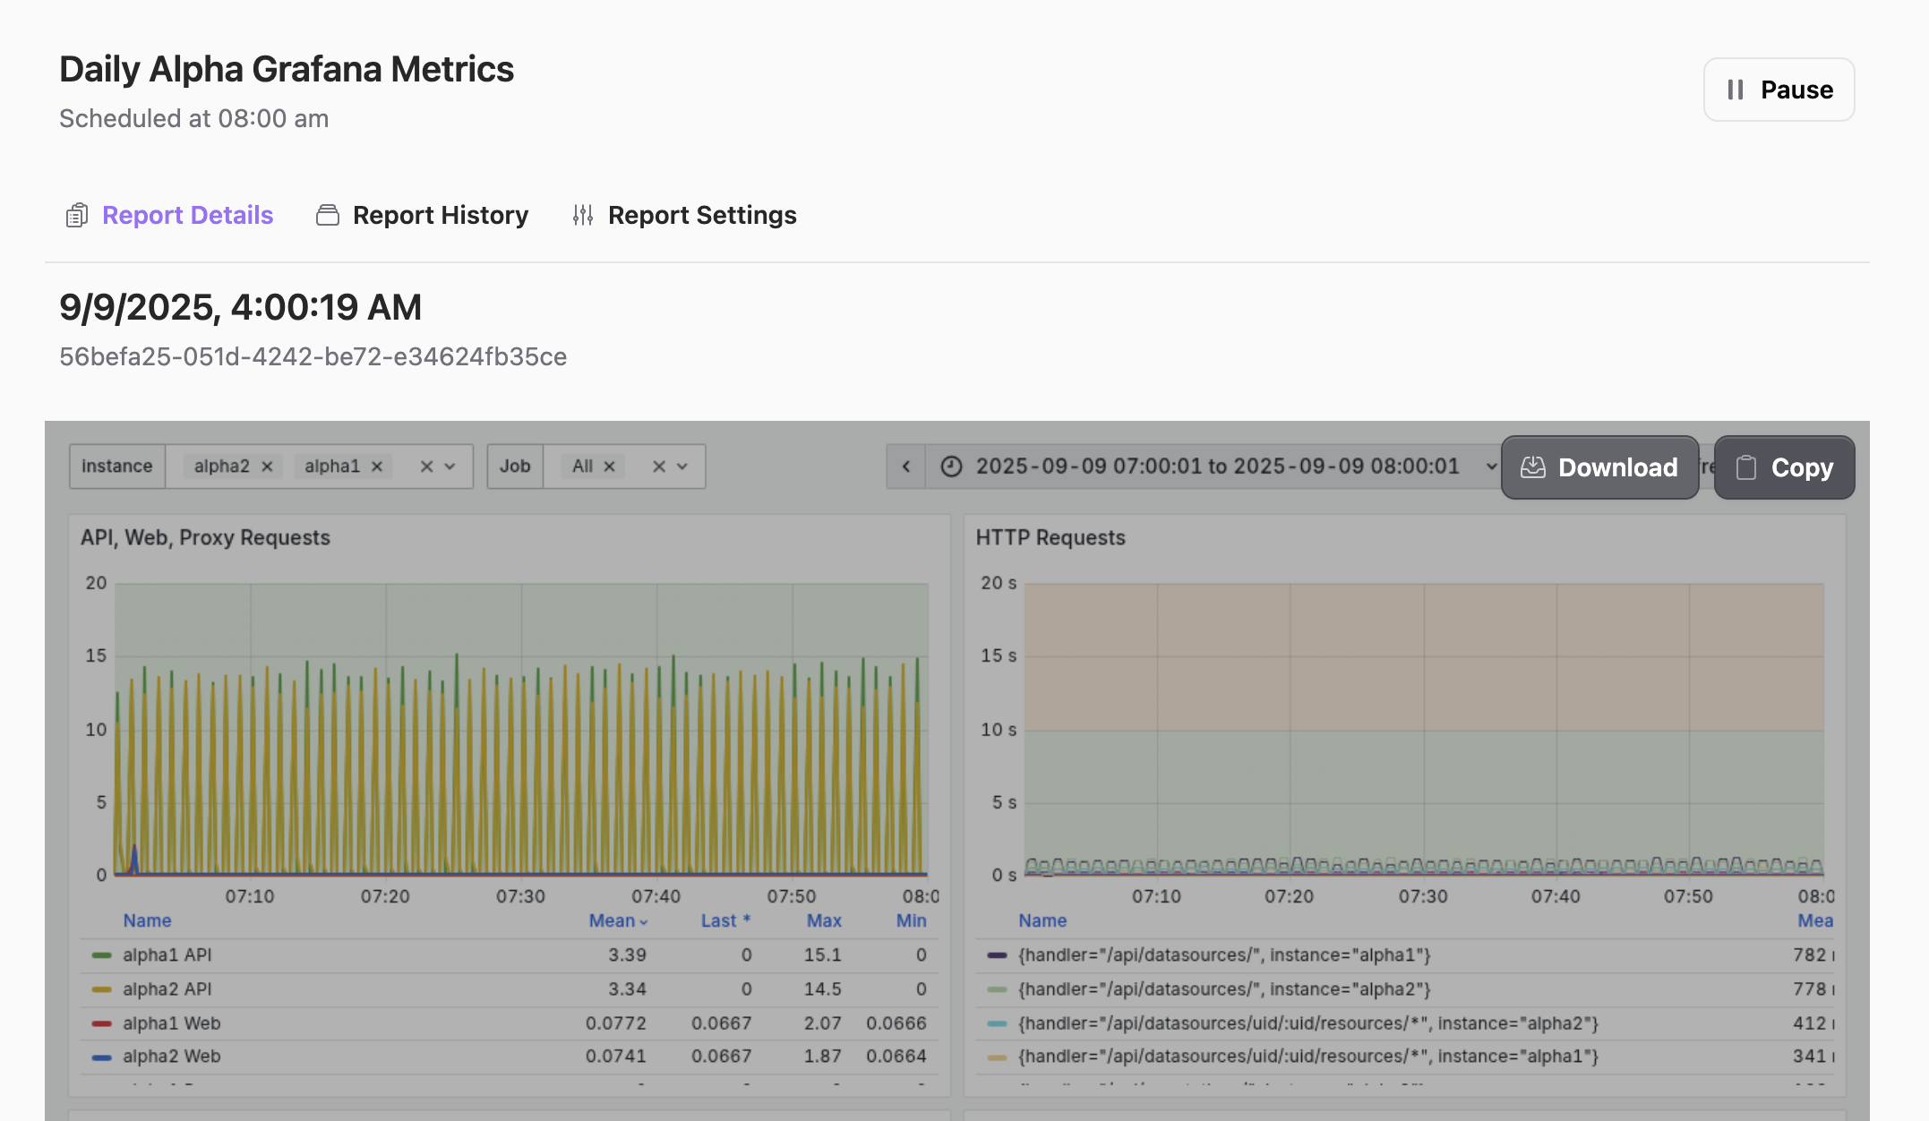Sort legend by Mean column
The image size is (1929, 1121).
pyautogui.click(x=618, y=920)
